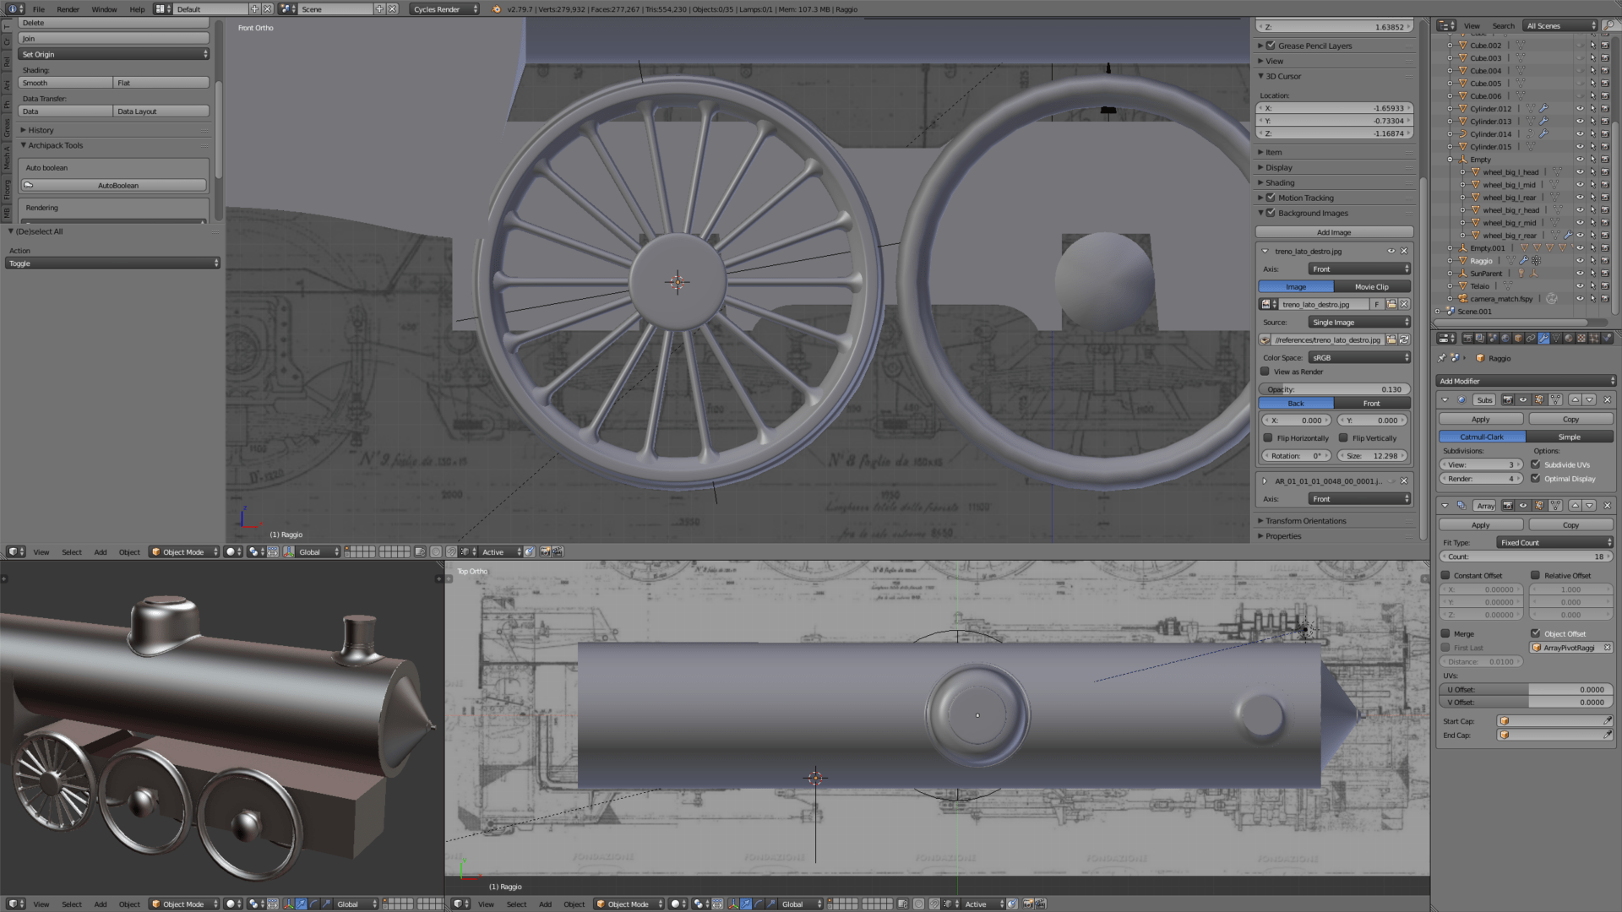Enable the Relative Offset checkbox
This screenshot has height=912, width=1622.
[x=1535, y=575]
